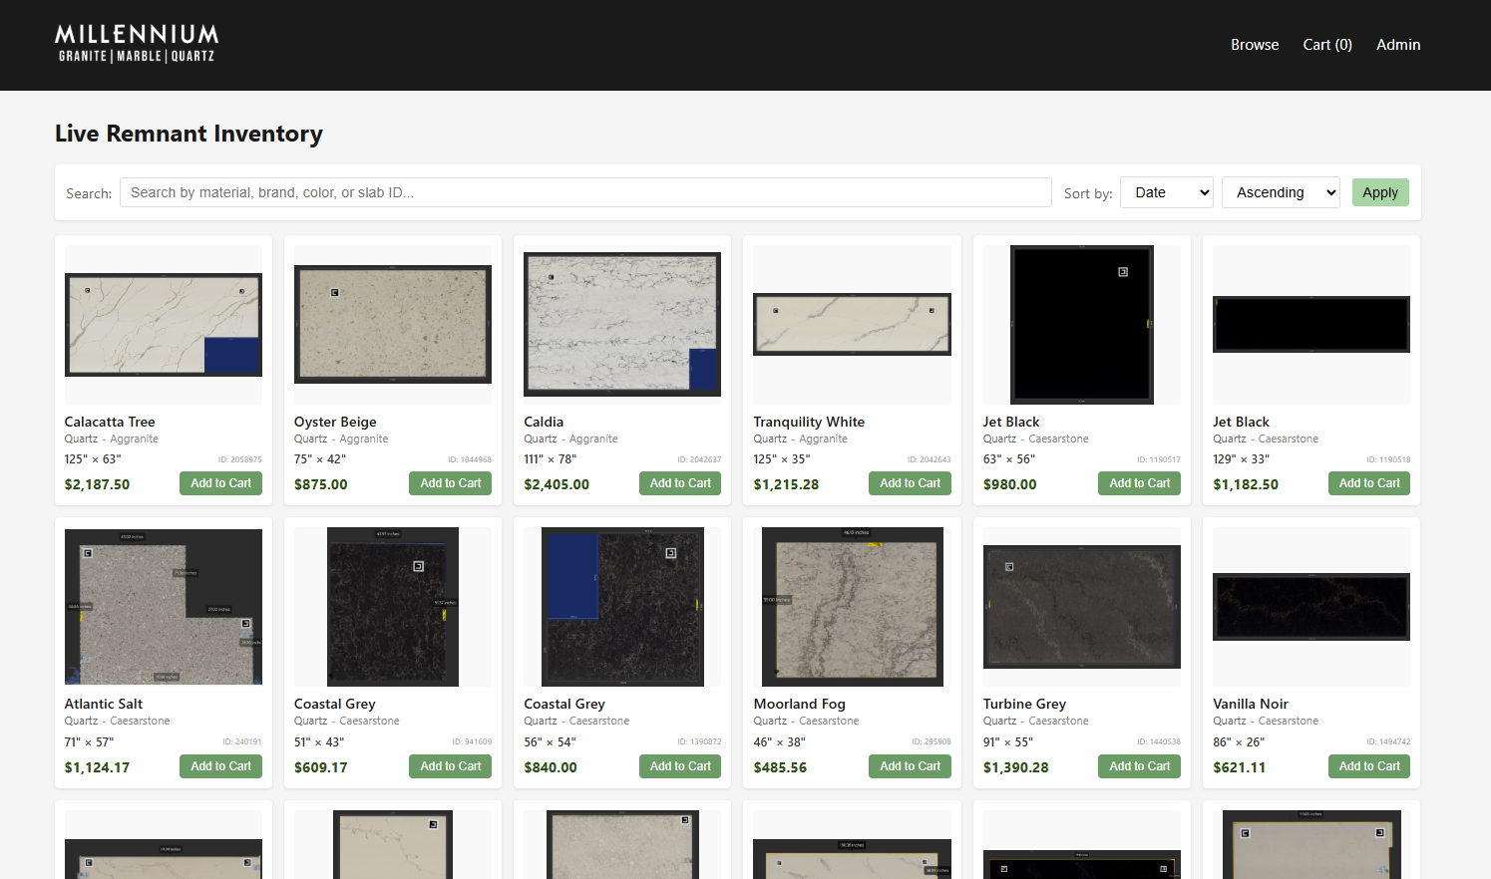Screen dimensions: 1491x879
Task: Click the Millennium Granite Marble Quartz logo
Action: point(137,45)
